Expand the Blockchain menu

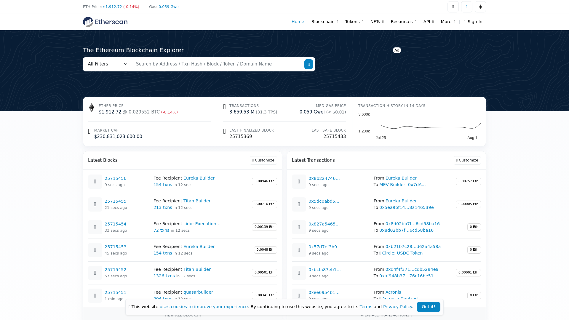coord(325,22)
